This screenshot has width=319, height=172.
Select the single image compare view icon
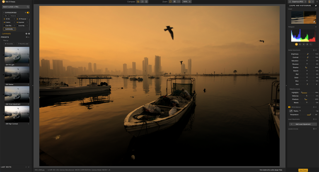(138, 2)
